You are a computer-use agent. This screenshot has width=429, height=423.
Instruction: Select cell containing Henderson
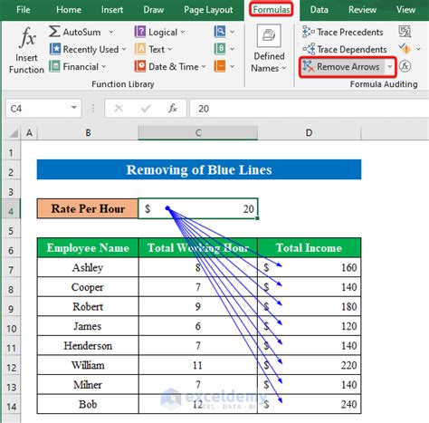point(88,345)
